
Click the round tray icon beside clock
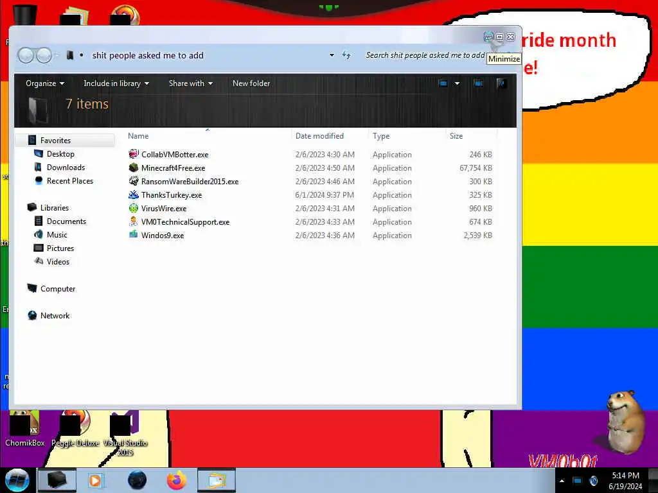tap(593, 481)
